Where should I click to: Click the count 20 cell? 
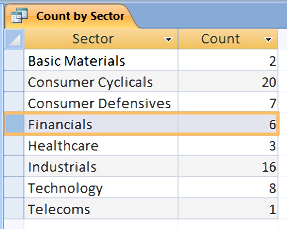coord(228,81)
